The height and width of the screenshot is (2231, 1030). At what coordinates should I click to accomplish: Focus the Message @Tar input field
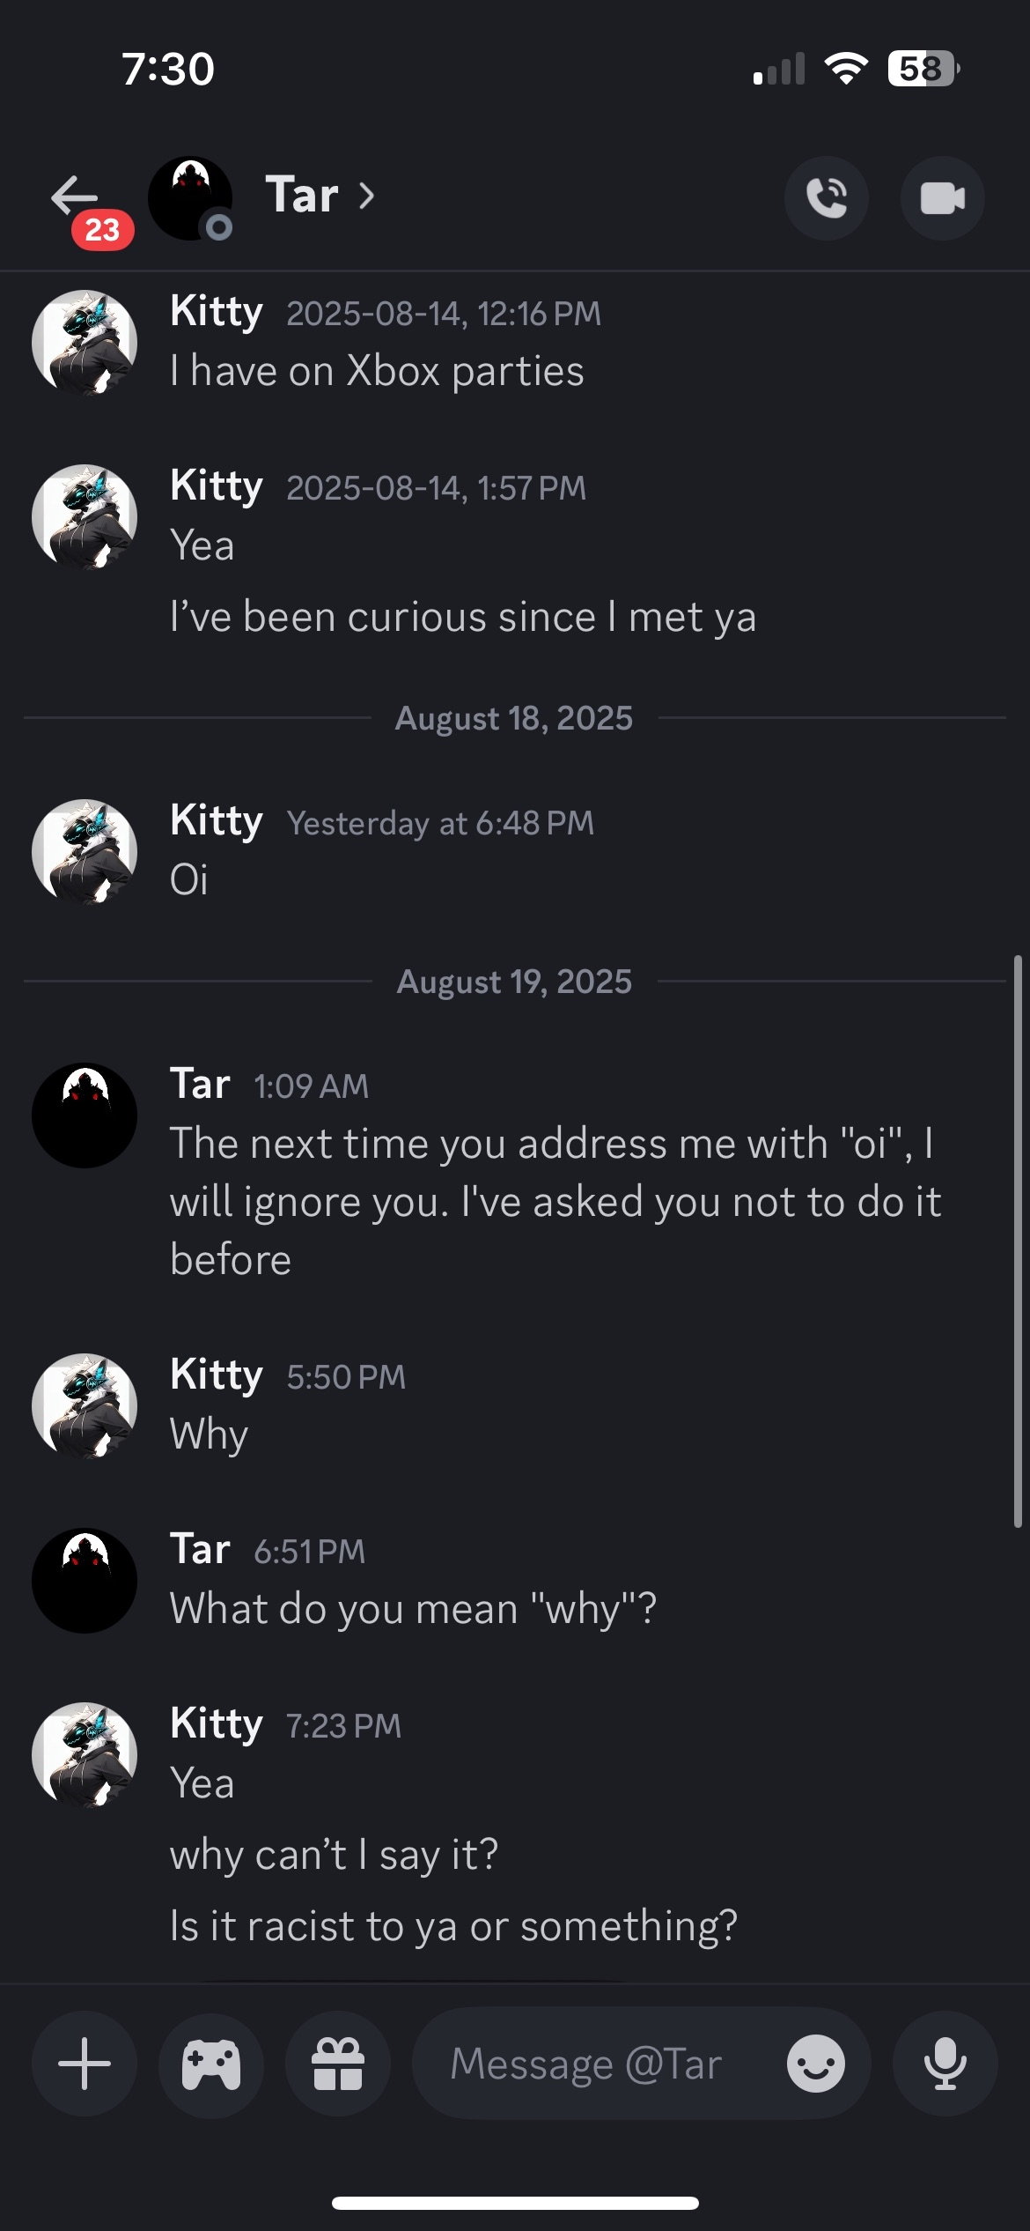(599, 2064)
